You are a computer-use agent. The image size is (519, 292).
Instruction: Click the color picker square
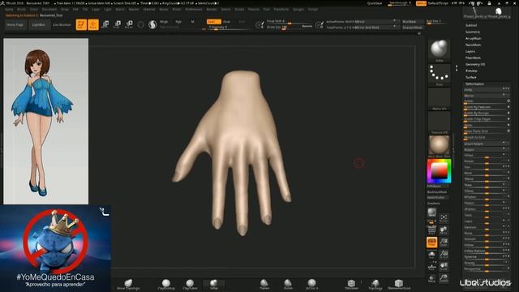(x=440, y=171)
